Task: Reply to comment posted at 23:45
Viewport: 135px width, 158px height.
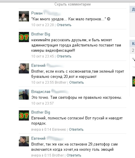Action: 64,56
